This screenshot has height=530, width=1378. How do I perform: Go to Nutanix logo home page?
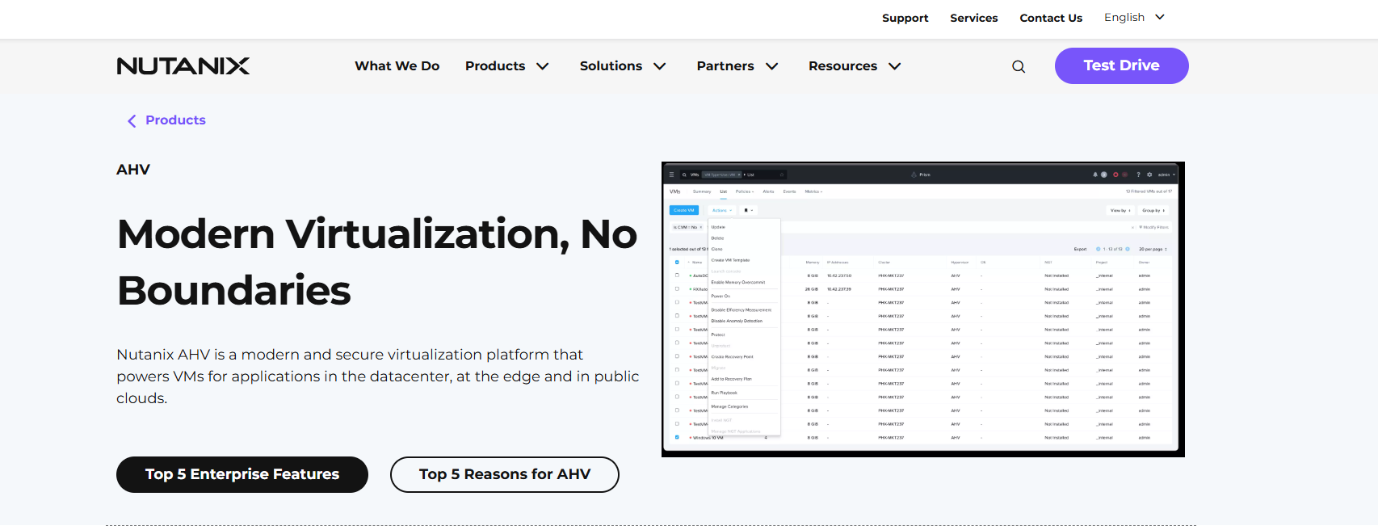(183, 65)
